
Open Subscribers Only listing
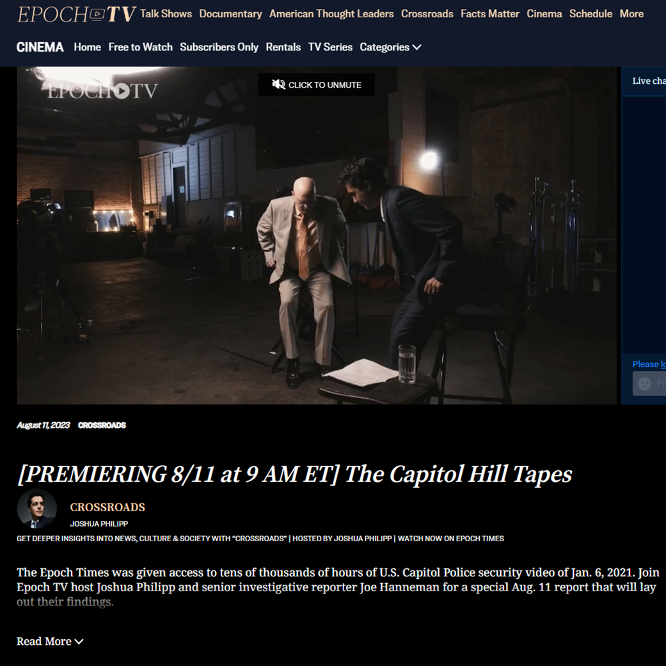[x=219, y=47]
